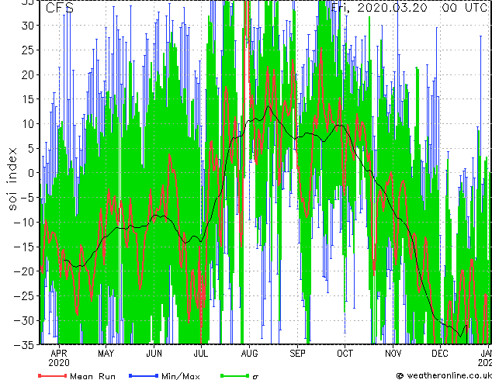
Task: Click the 'JUN' month label
Action: point(154,354)
